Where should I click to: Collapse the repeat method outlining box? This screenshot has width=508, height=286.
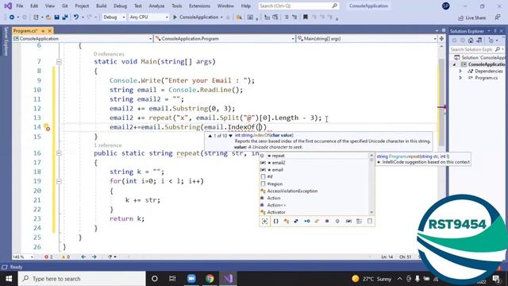(59, 153)
